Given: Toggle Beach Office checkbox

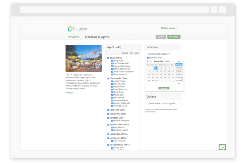Looking at the screenshot, I should (108, 58).
